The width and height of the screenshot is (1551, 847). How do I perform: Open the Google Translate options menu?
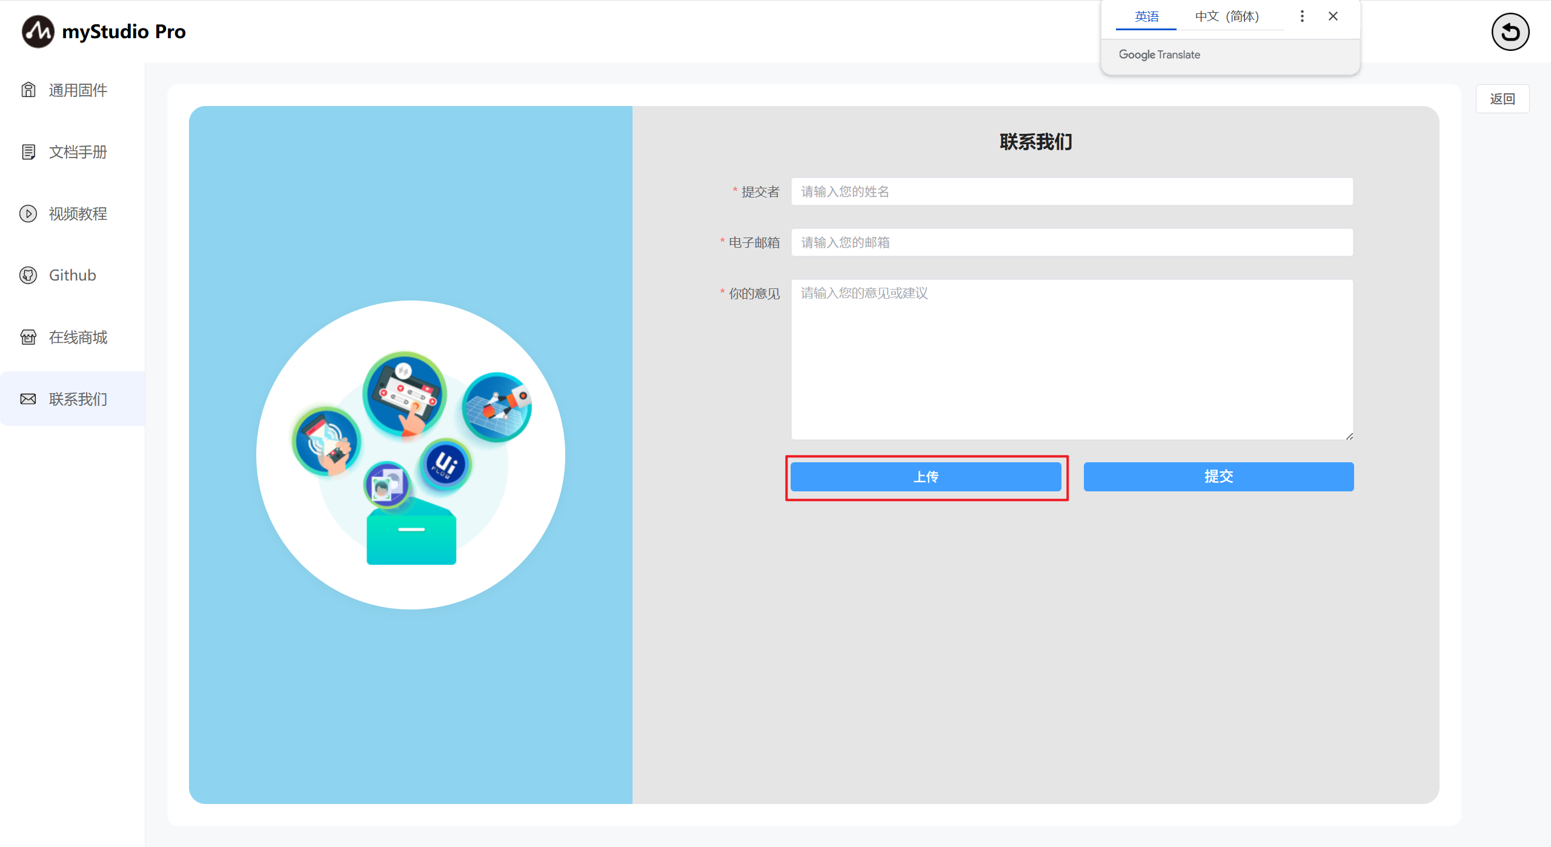point(1302,16)
